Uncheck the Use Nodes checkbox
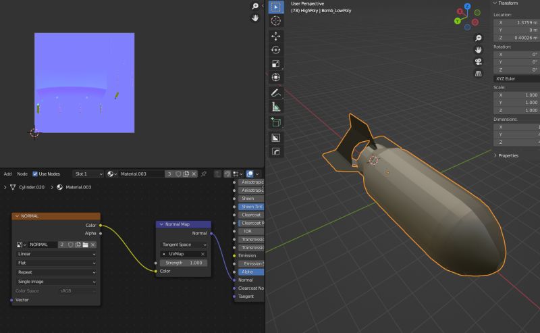Viewport: 540px width, 333px height. pos(35,174)
